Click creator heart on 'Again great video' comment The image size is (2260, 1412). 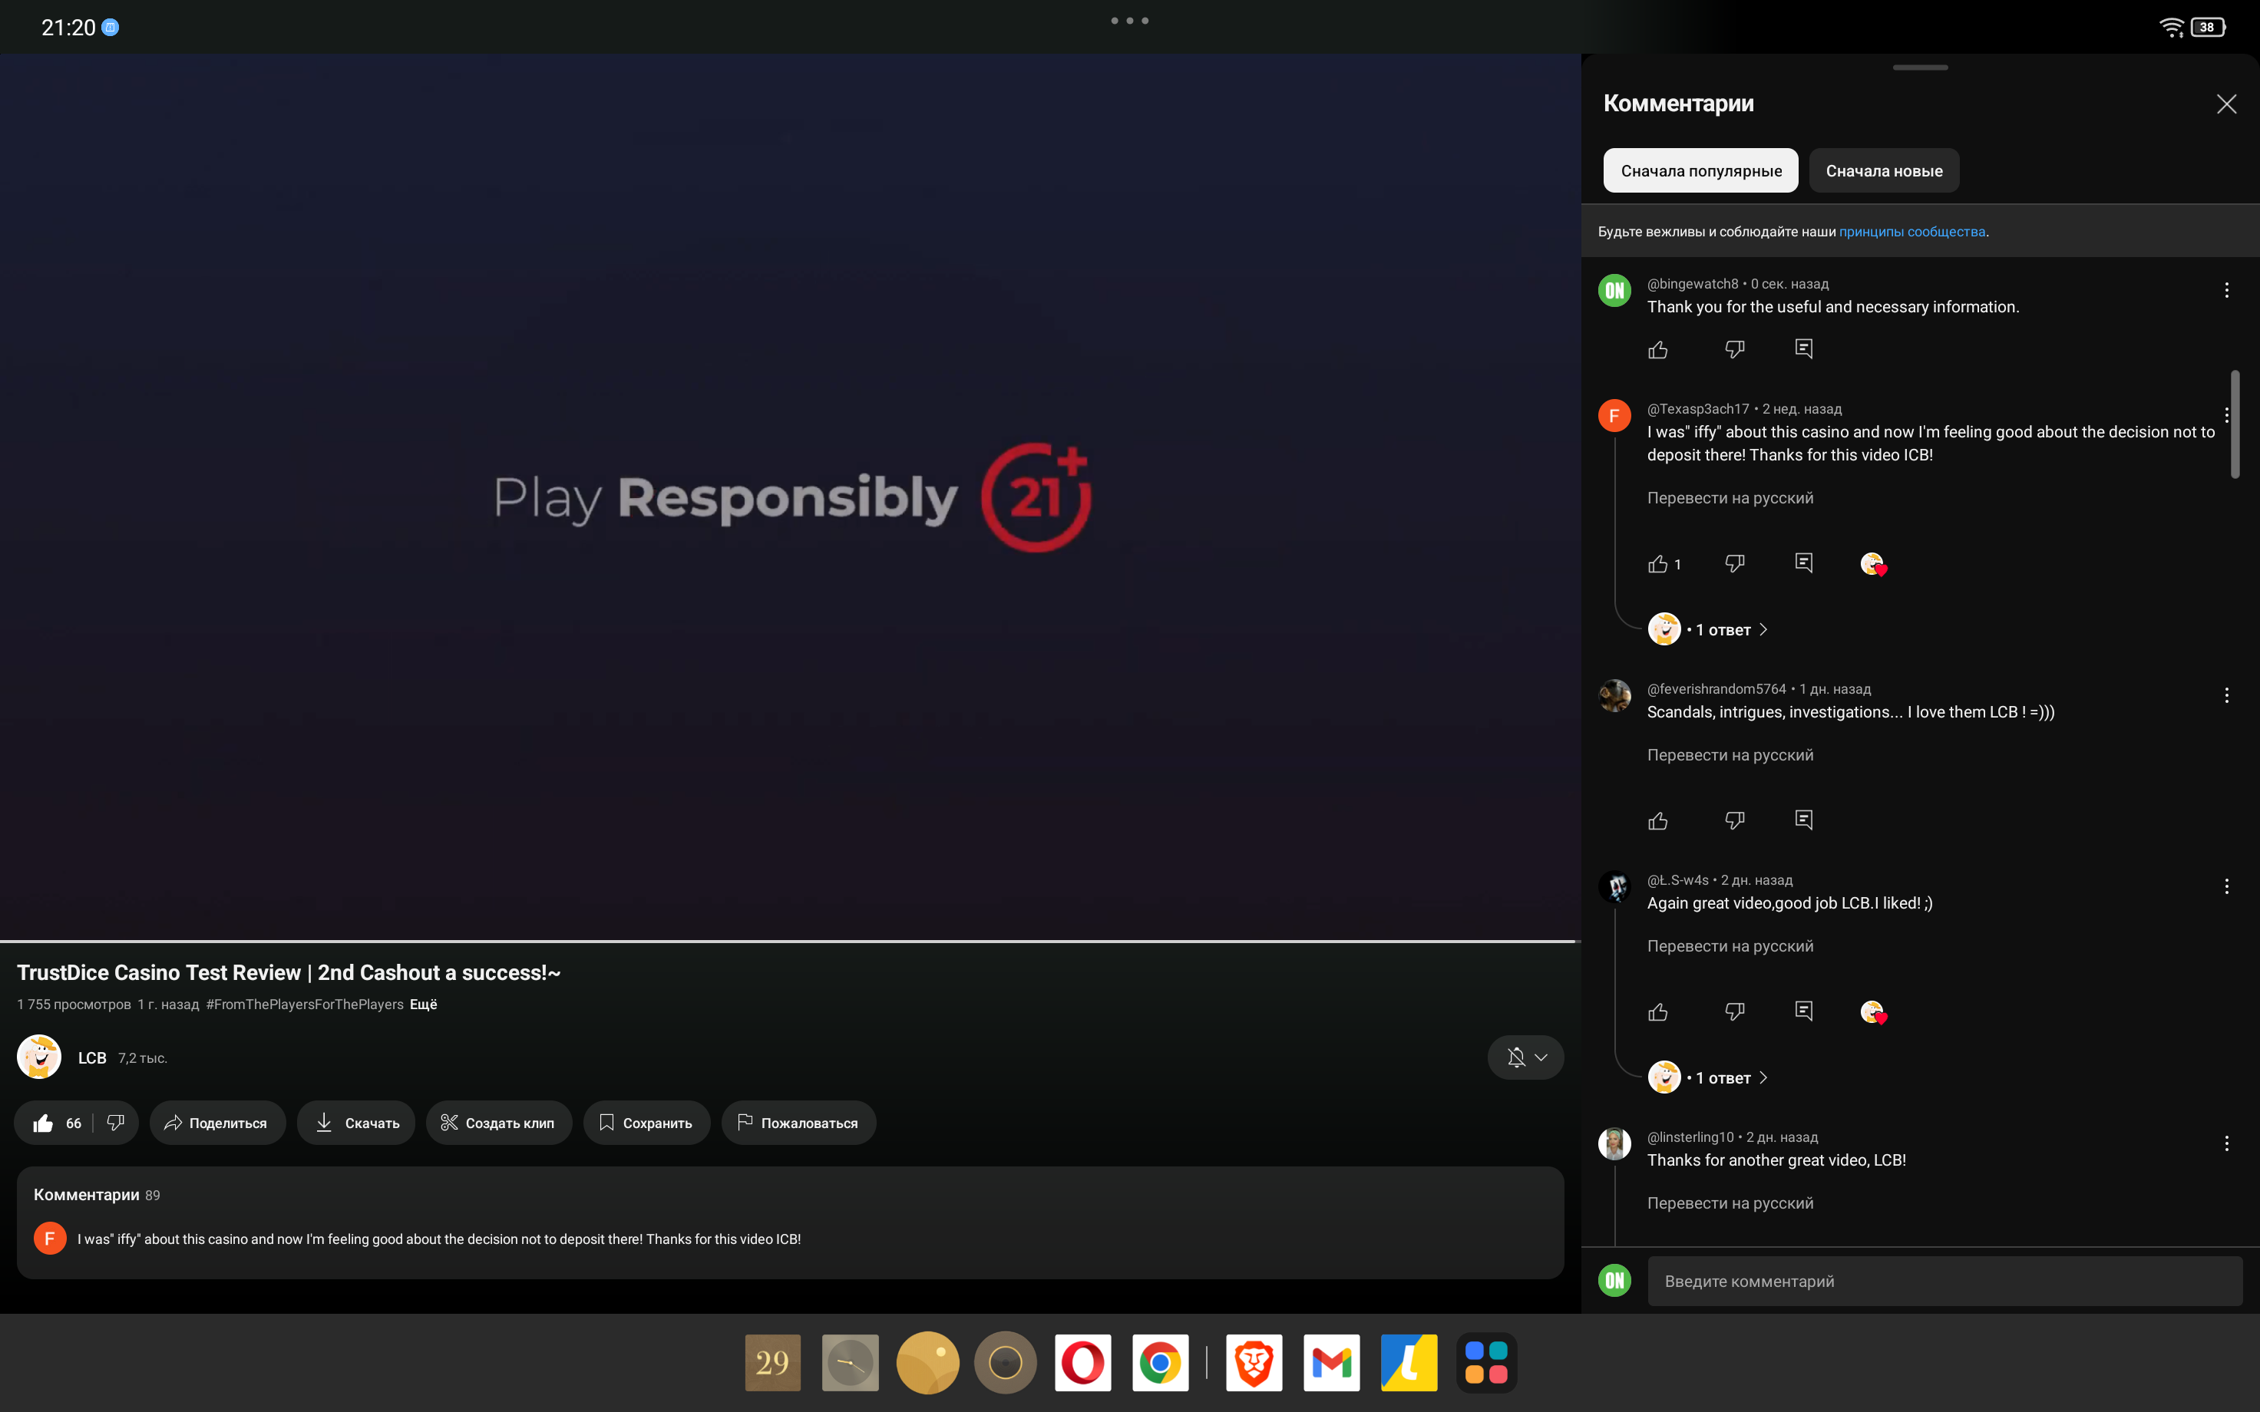click(1872, 1012)
